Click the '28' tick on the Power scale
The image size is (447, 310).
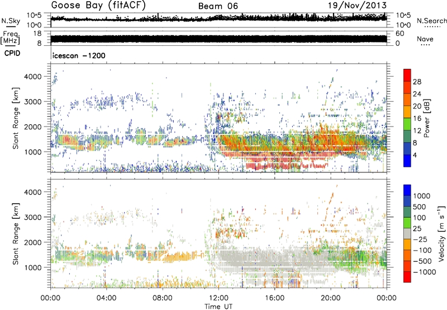pyautogui.click(x=417, y=82)
